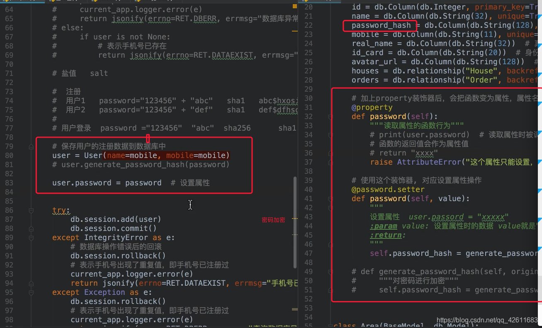The image size is (542, 328).
Task: Collapse password setter def at line 41
Action: (x=330, y=199)
